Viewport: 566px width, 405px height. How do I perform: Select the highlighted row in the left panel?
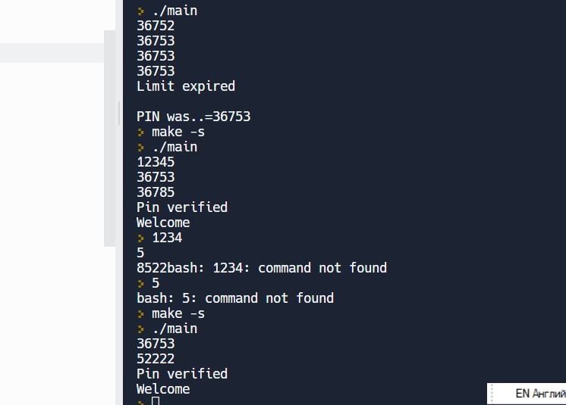52,53
